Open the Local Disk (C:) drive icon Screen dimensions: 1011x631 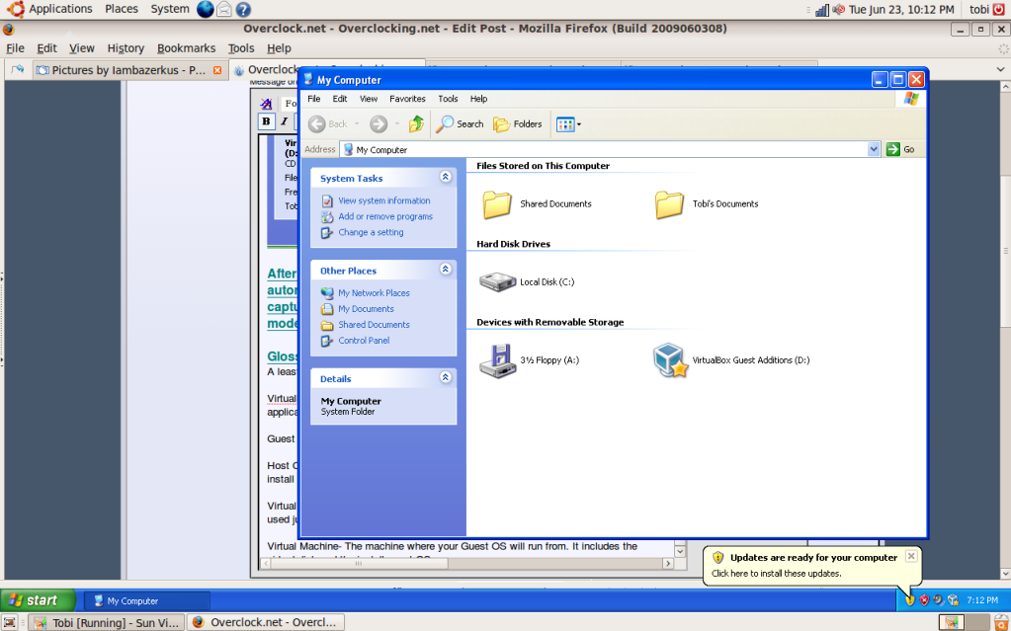point(497,282)
